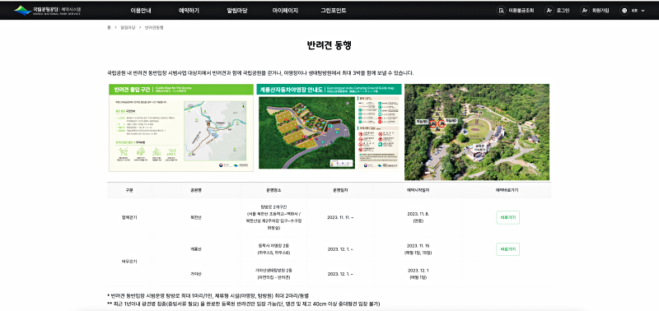659x311 pixels.
Task: Click the 반려견동행 breadcrumb item
Action: pos(154,28)
